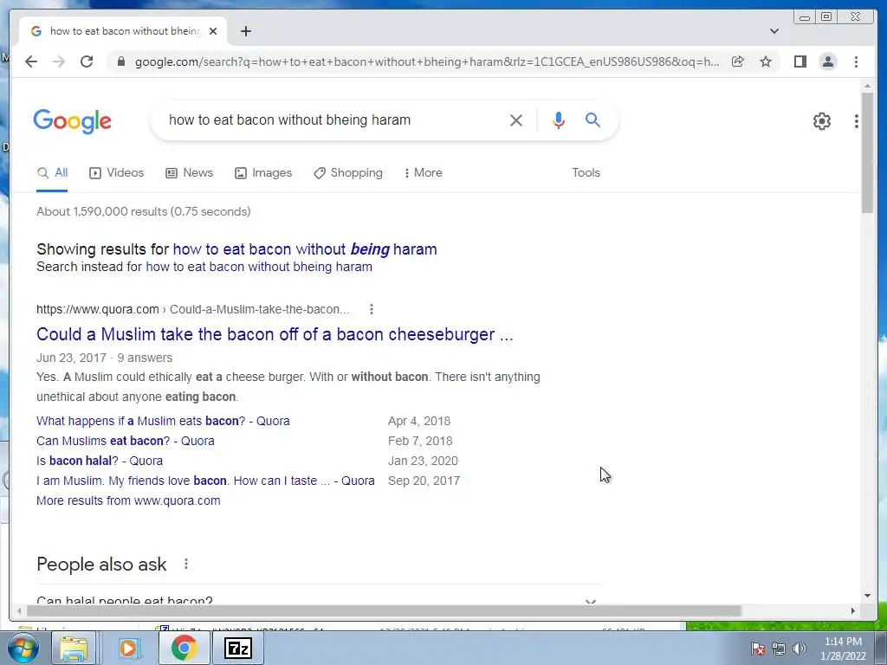Open the tab search dropdown arrow
Image resolution: width=887 pixels, height=665 pixels.
click(x=774, y=31)
